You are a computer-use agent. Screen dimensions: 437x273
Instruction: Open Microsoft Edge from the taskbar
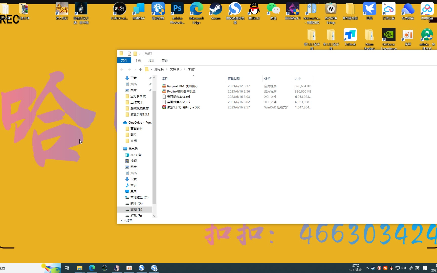tap(92, 268)
